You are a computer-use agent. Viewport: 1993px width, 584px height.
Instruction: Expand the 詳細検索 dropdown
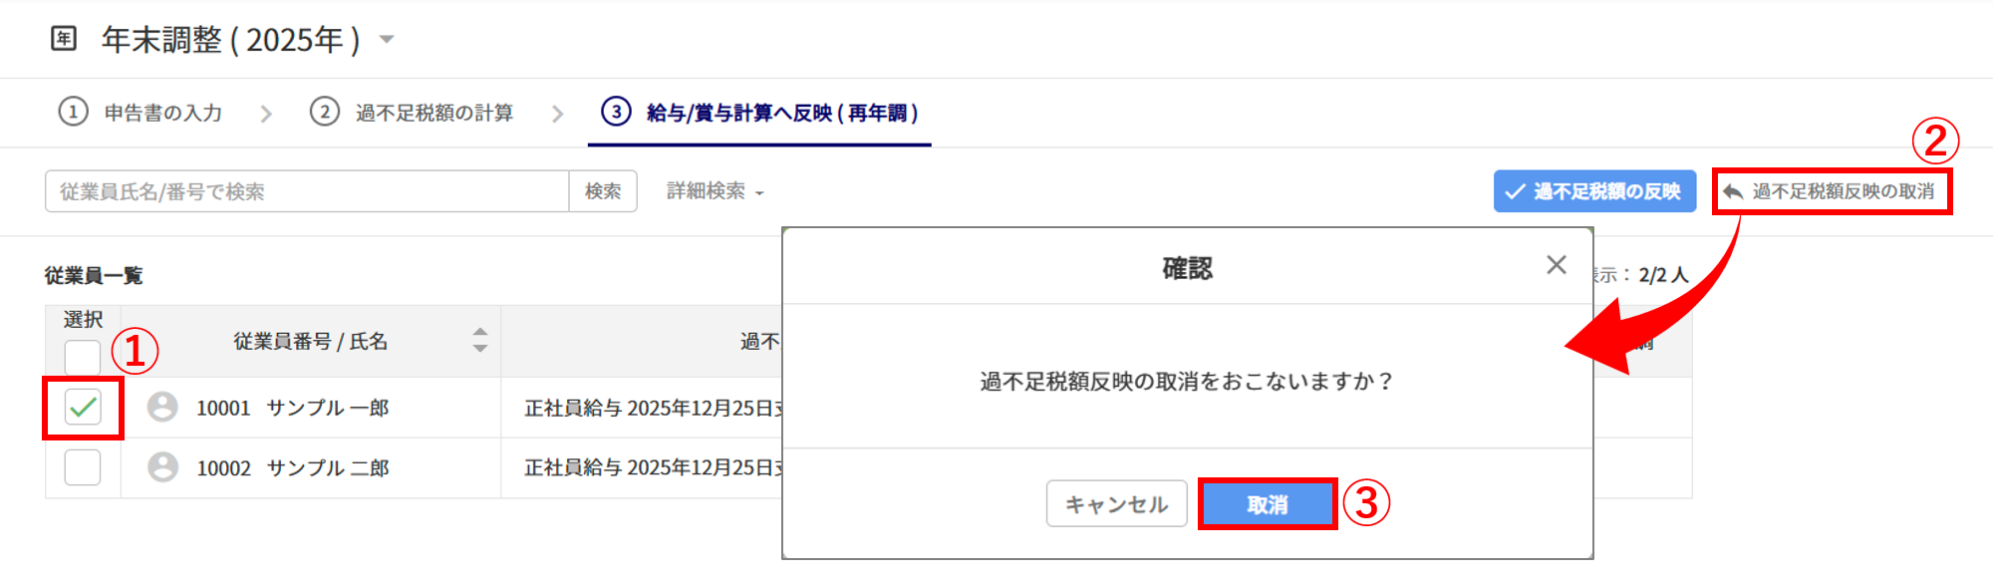coord(714,191)
